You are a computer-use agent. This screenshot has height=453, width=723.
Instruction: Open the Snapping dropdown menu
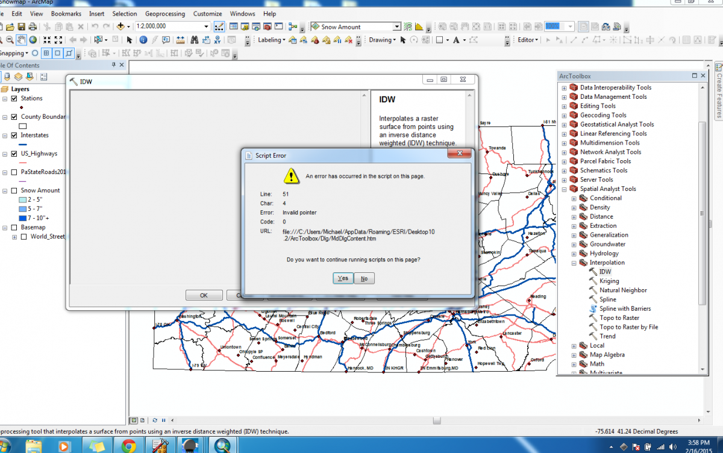(13, 53)
